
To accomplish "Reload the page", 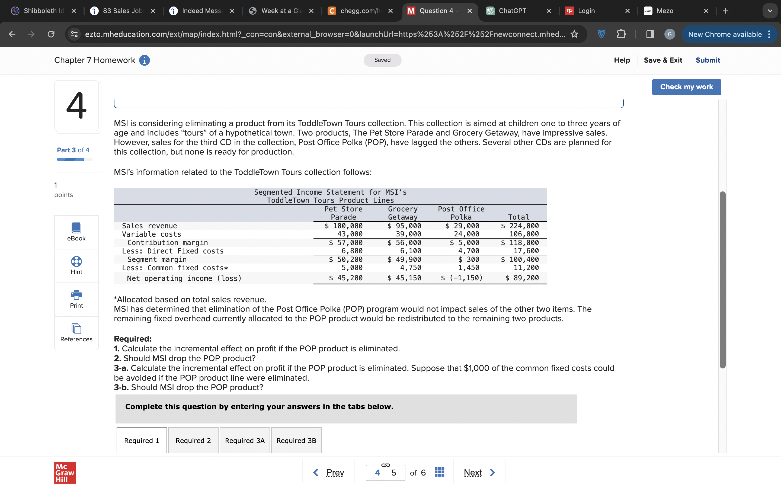I will 51,34.
